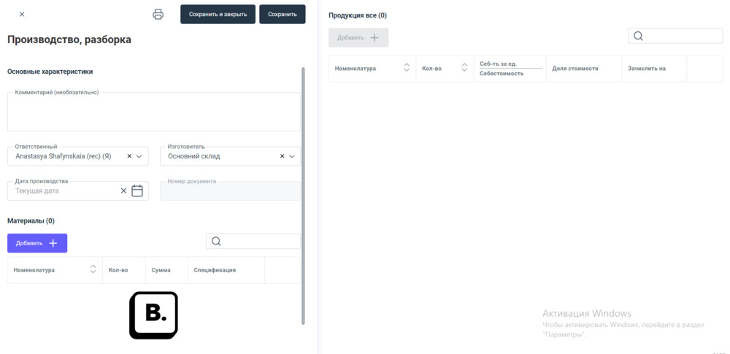Clear the production date field

(123, 191)
